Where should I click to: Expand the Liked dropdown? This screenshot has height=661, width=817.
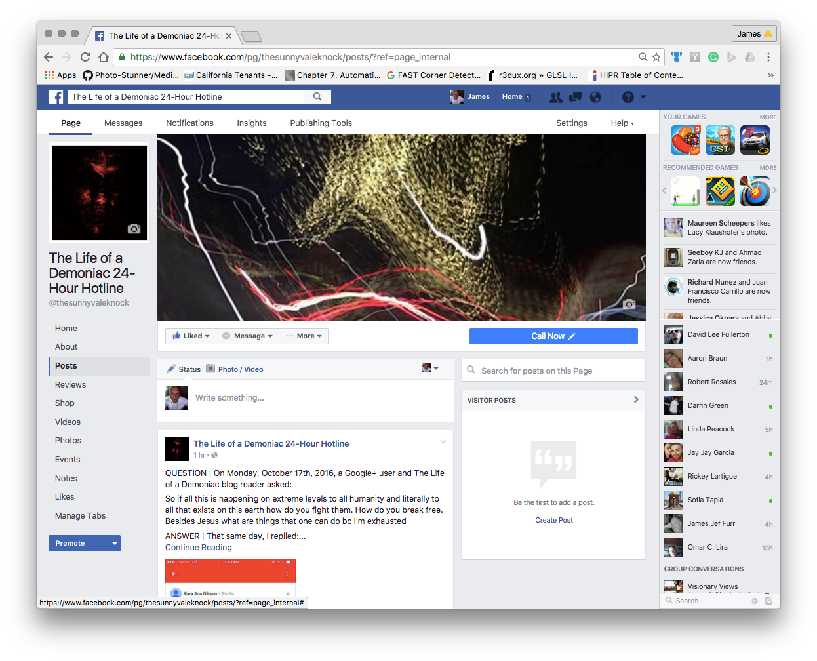(191, 336)
